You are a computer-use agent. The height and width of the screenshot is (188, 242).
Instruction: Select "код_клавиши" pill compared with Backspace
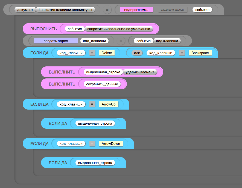pyautogui.click(x=161, y=53)
